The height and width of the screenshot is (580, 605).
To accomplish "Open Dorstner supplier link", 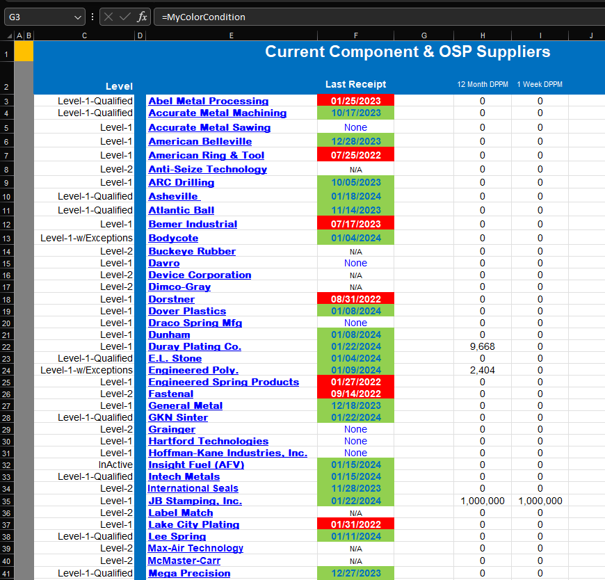I will (x=172, y=300).
